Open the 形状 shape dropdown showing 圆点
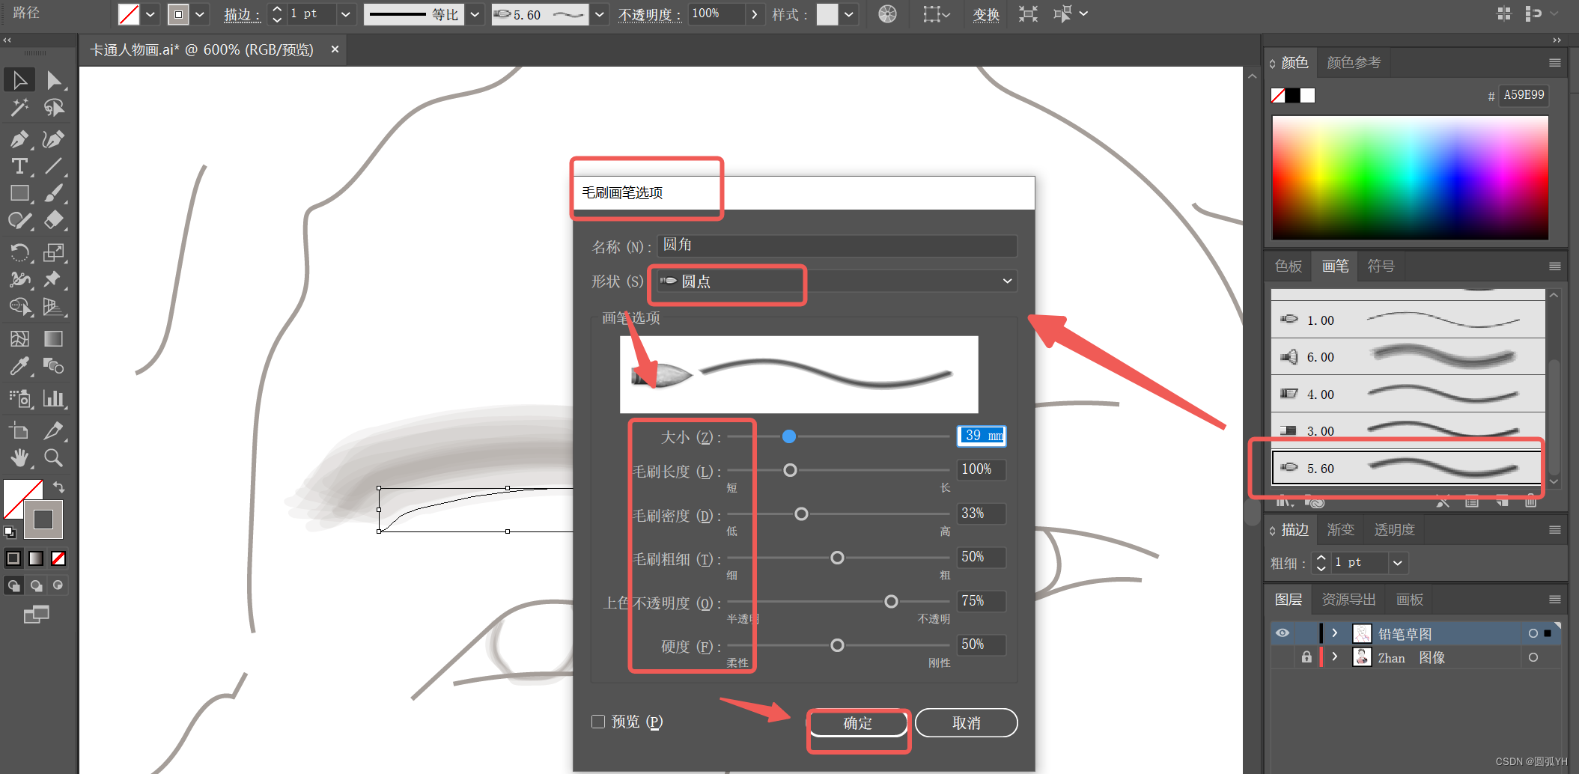The image size is (1579, 774). (833, 281)
